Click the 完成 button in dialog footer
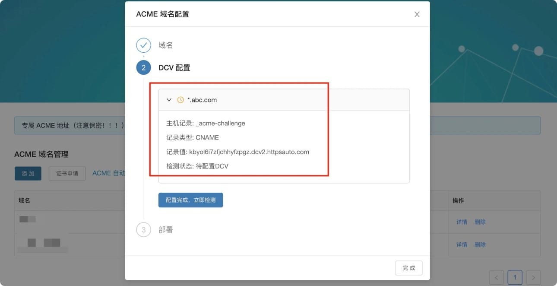This screenshot has height=286, width=557. (x=408, y=268)
